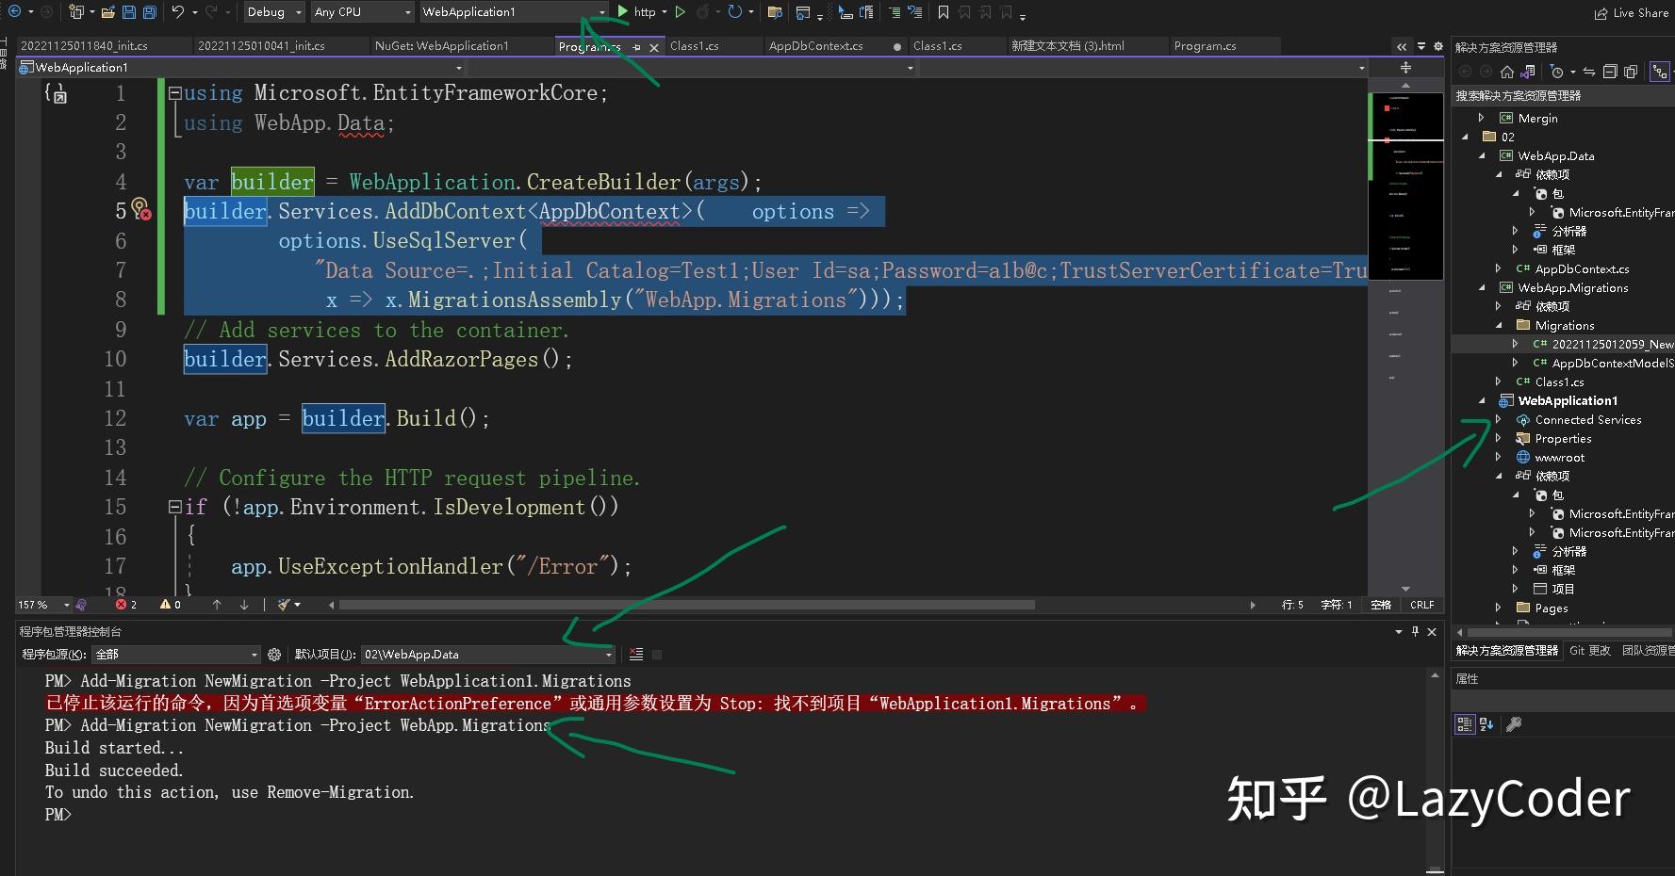Open package manager settings gear icon
The image size is (1675, 876).
274,654
